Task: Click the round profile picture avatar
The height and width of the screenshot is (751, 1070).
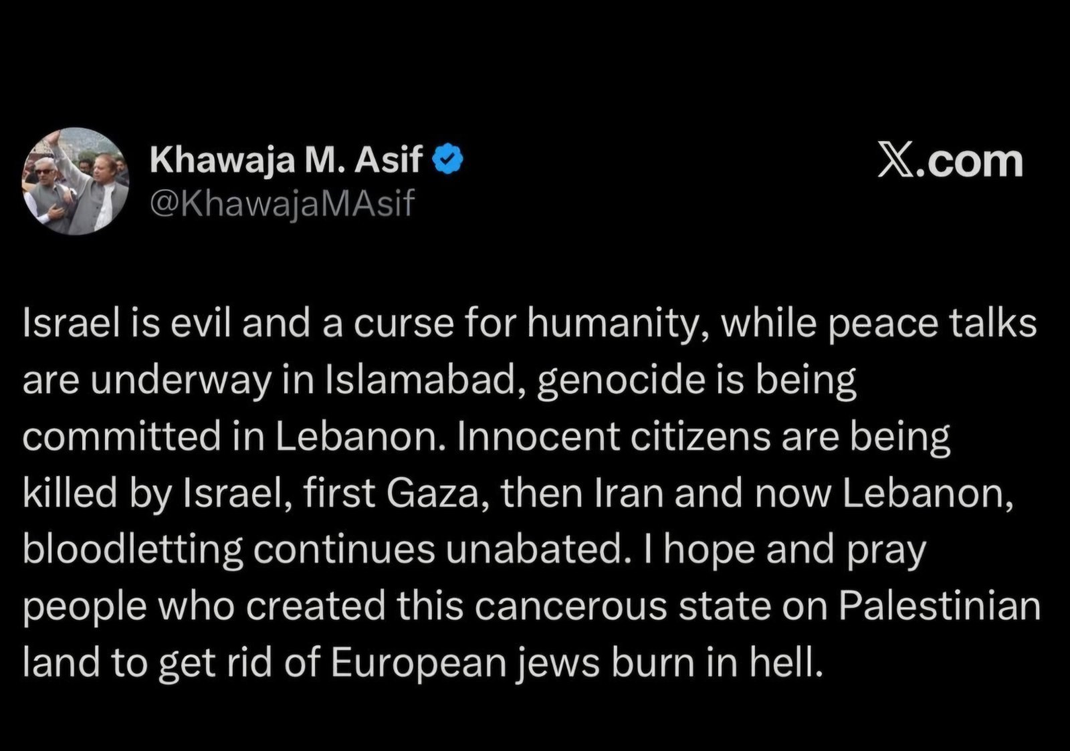Action: (76, 182)
